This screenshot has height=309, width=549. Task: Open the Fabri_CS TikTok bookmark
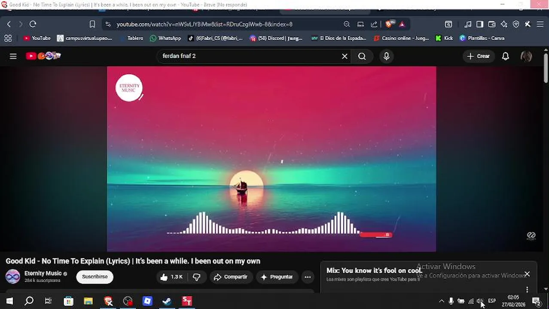click(215, 38)
